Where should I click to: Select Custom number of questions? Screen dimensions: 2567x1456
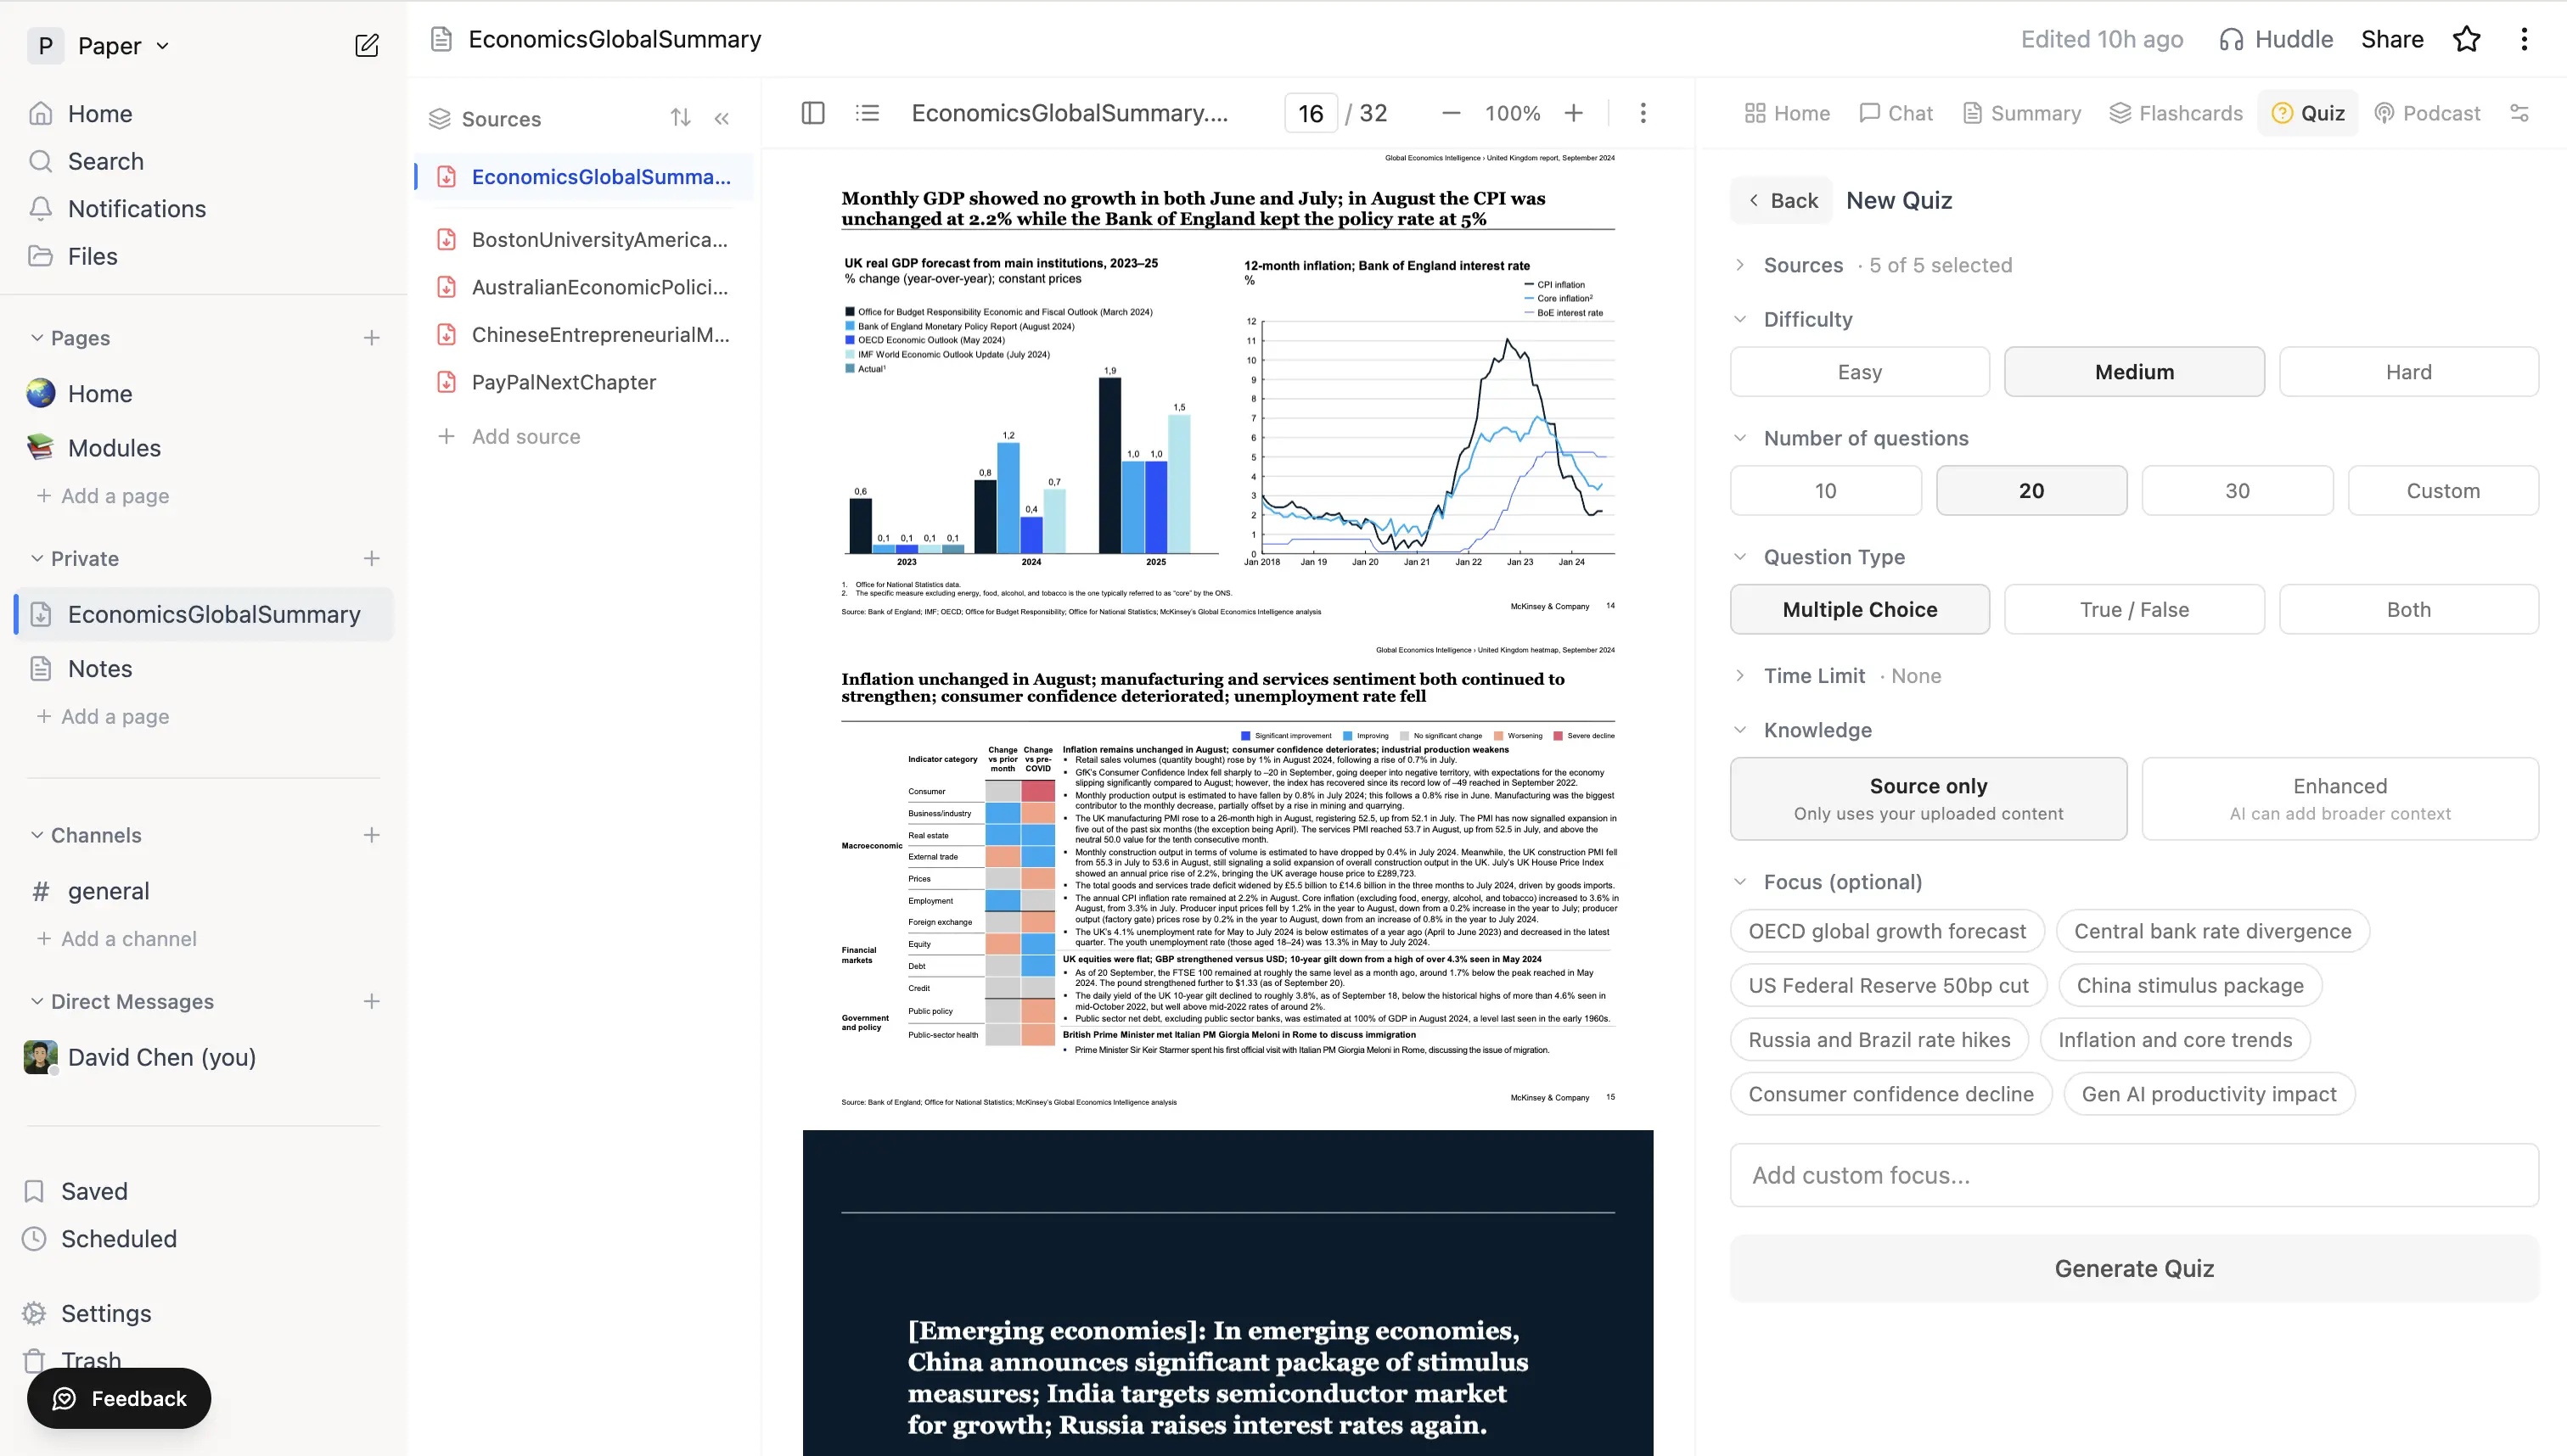[2443, 491]
